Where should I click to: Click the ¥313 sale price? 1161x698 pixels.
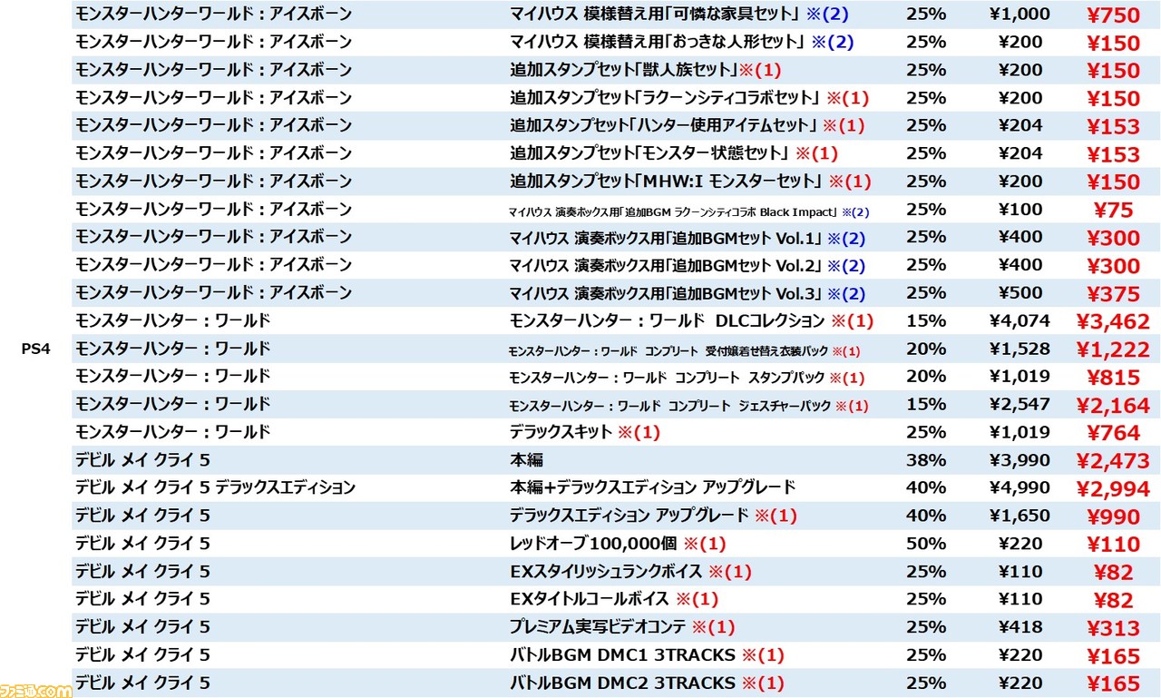[1113, 628]
